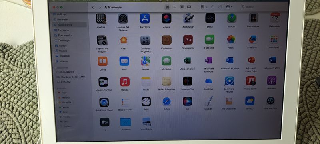Launch the FaceTime app icon
320x144 pixels.
pos(209,39)
